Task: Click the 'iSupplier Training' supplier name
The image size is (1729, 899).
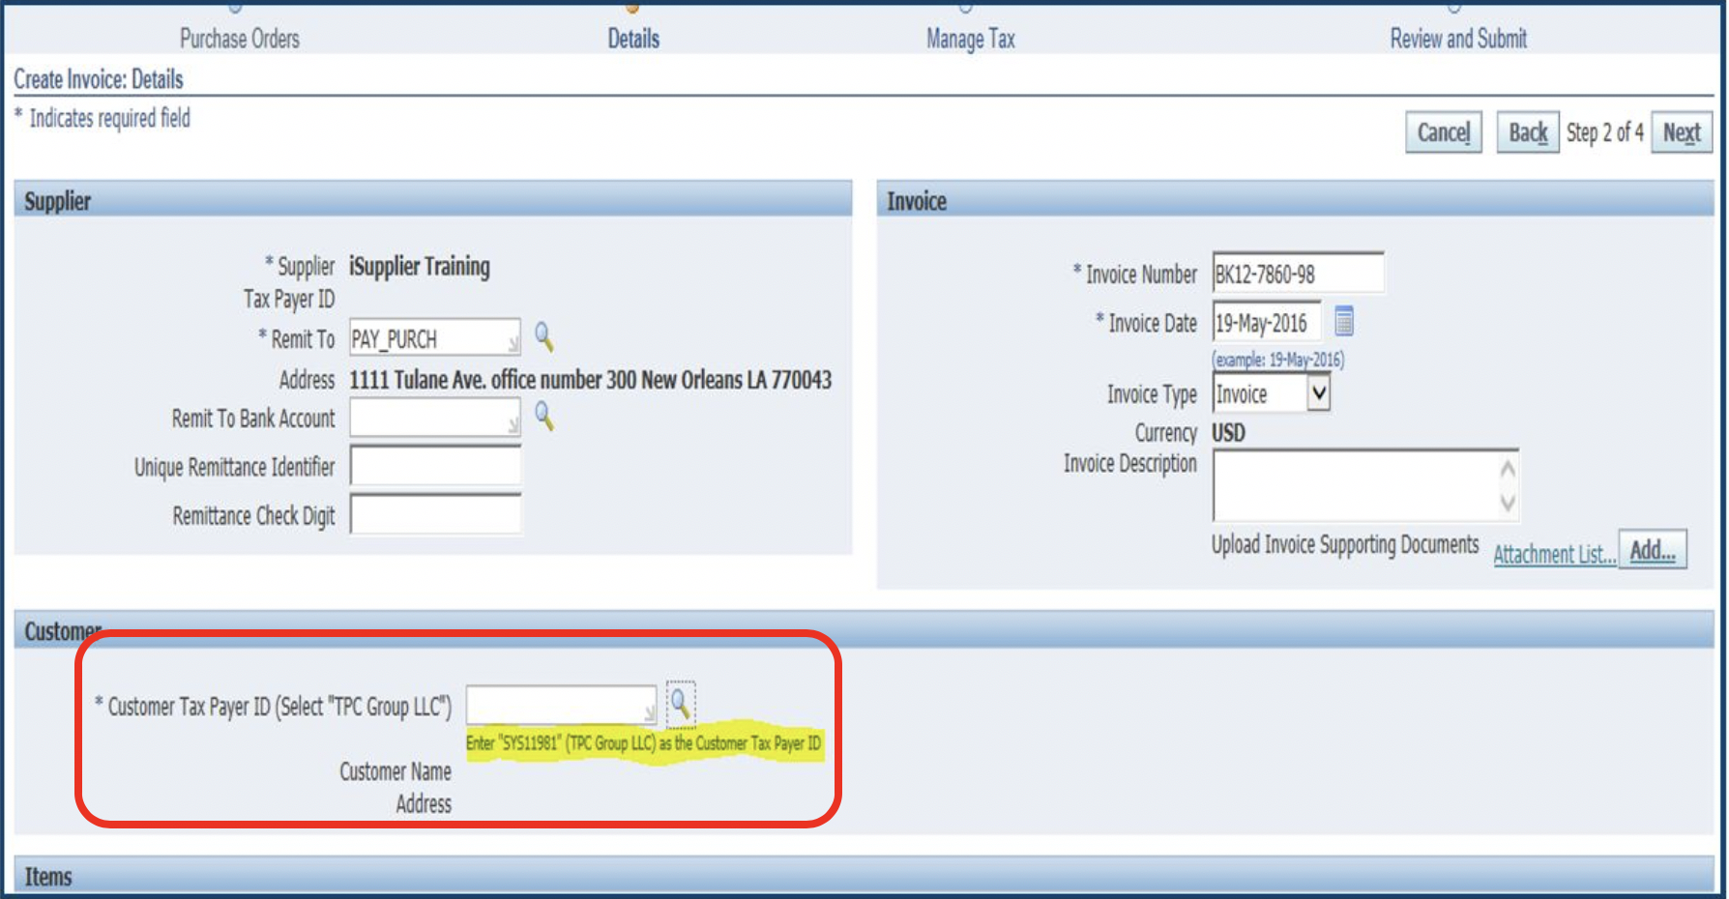Action: pos(420,266)
